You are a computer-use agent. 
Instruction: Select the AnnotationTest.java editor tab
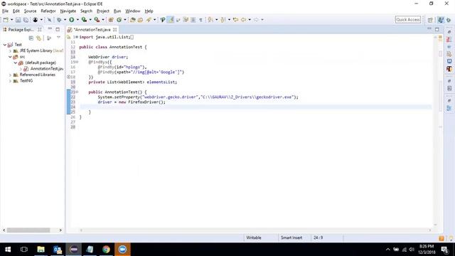[x=92, y=30]
